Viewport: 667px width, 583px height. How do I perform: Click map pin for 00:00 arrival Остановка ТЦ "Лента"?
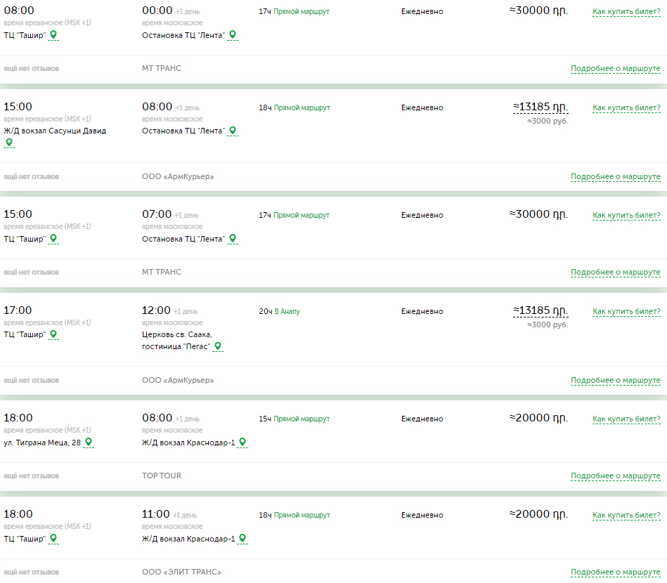pyautogui.click(x=232, y=34)
